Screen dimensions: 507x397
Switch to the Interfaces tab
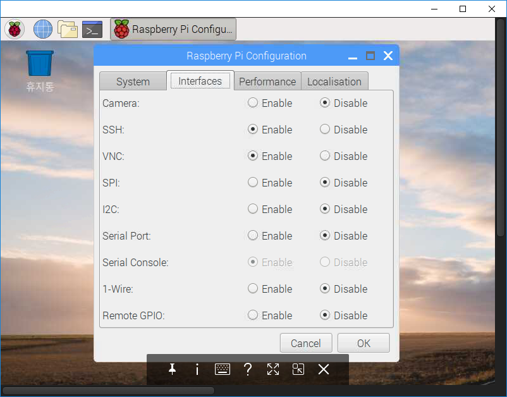coord(200,81)
